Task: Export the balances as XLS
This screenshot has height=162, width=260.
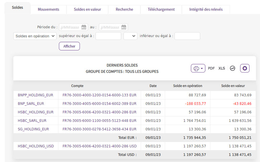Action: point(222,68)
